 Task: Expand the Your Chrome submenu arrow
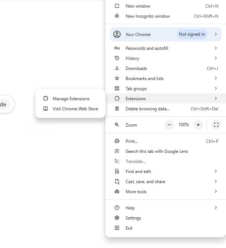point(216,34)
